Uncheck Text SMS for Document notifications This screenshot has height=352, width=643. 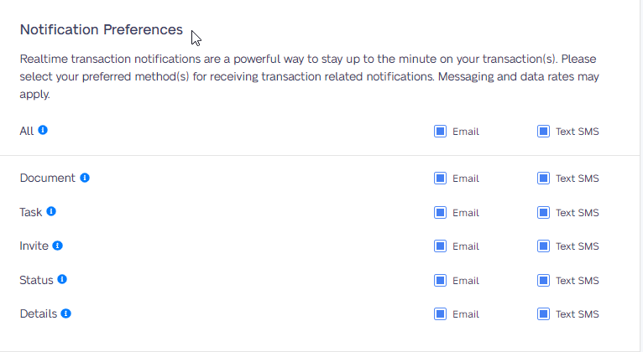[x=543, y=179]
